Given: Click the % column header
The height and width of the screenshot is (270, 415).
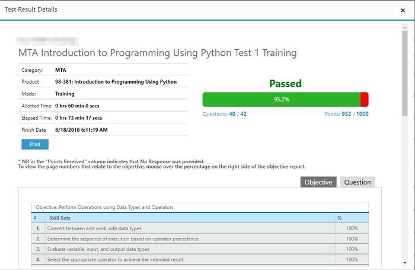Looking at the screenshot, I should click(x=340, y=218).
